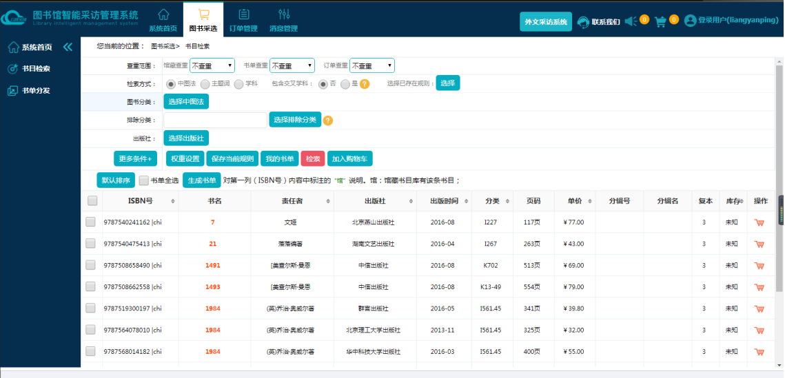Select 书目检索 in the sidebar menu
Screen dimensions: 785x378
36,69
